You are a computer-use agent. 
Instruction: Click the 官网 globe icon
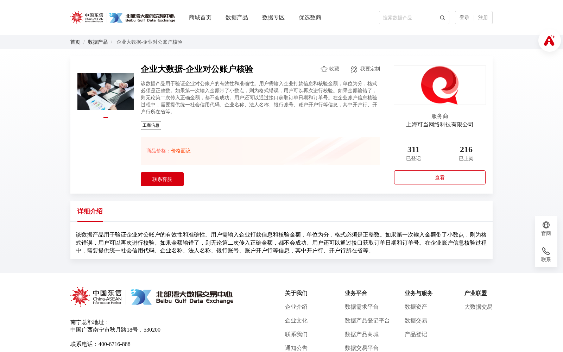(x=546, y=225)
